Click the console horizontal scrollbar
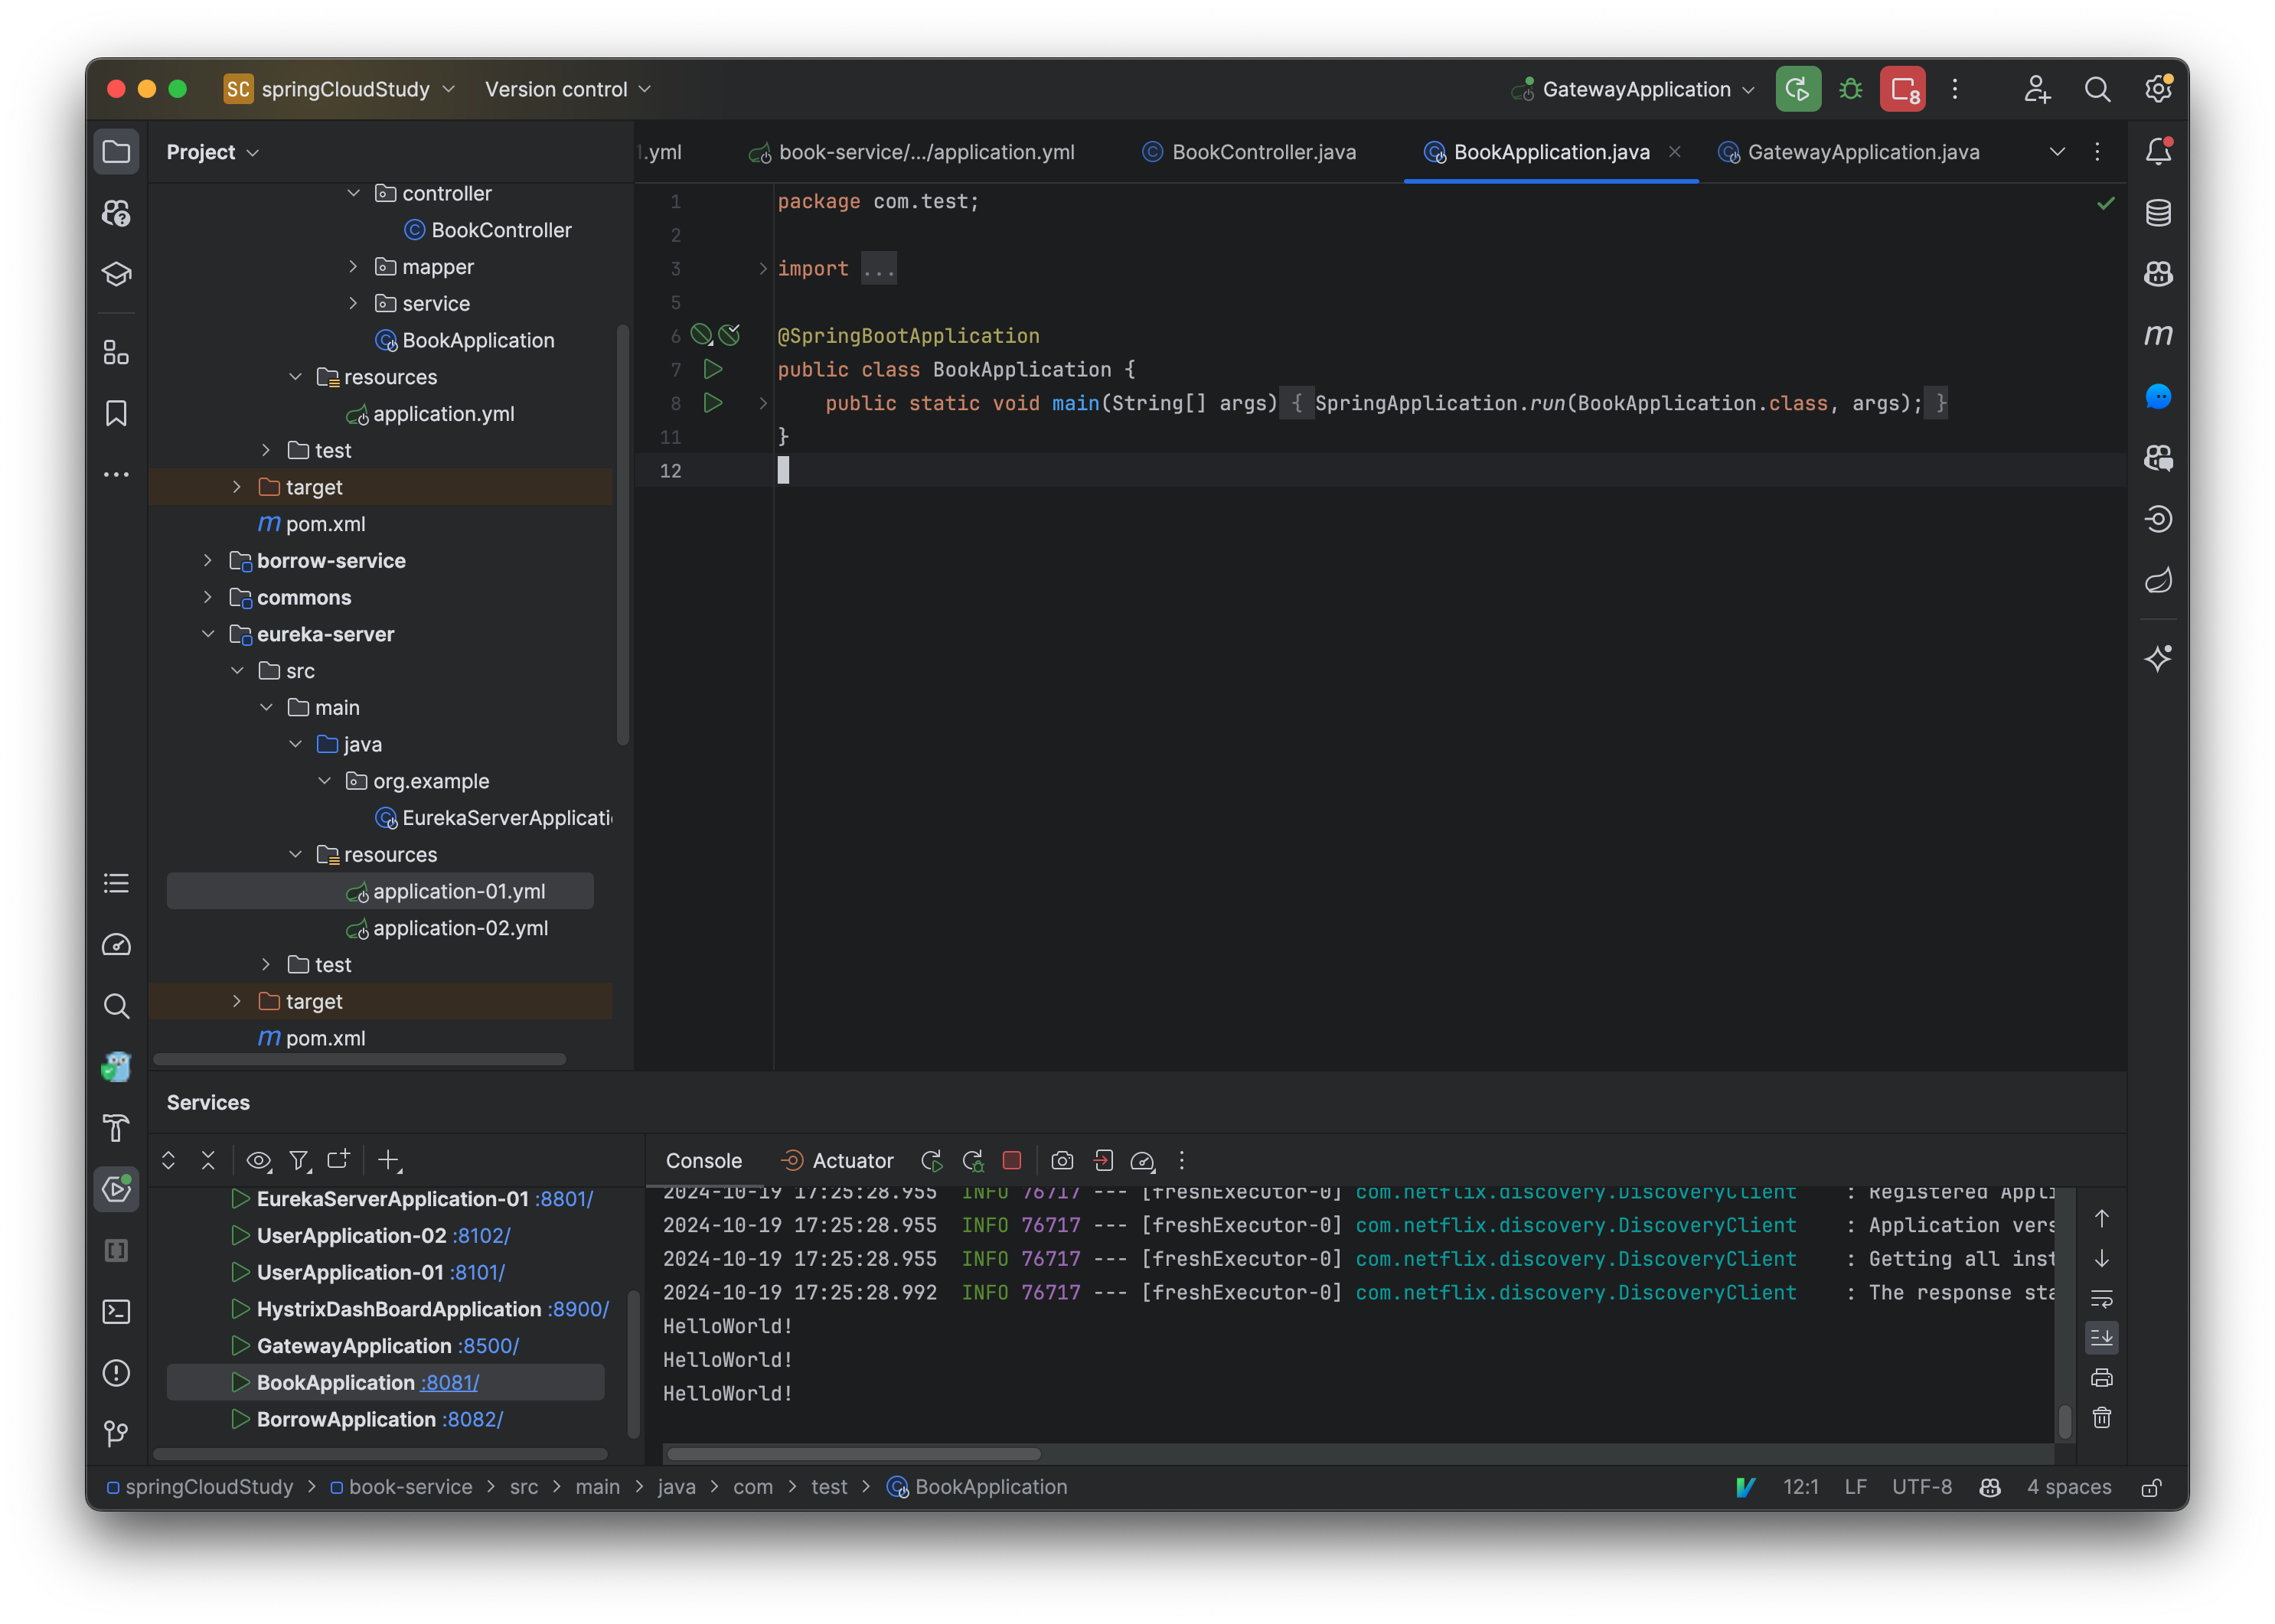The height and width of the screenshot is (1624, 2275). (x=853, y=1454)
